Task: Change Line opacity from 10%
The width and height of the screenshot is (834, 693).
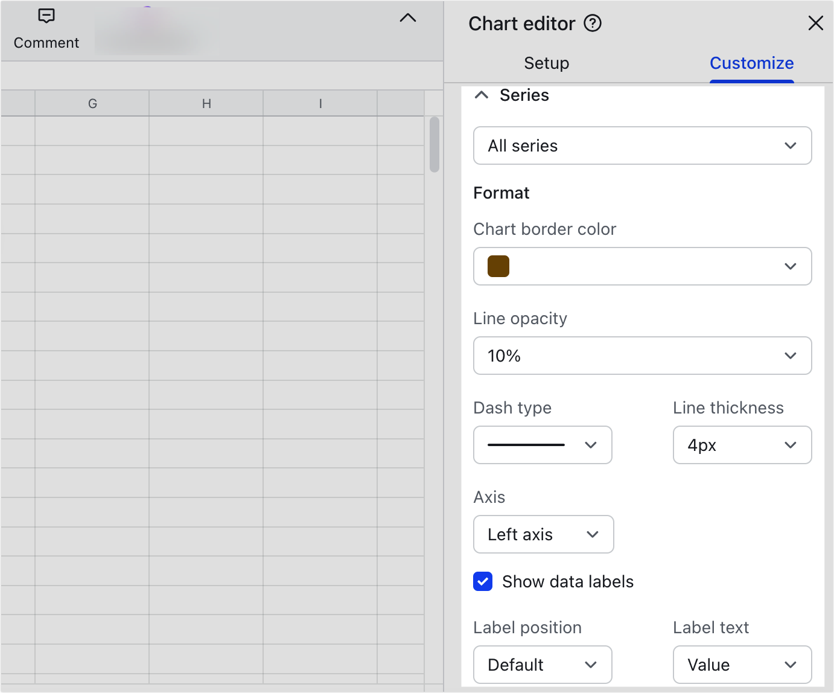Action: [x=642, y=356]
